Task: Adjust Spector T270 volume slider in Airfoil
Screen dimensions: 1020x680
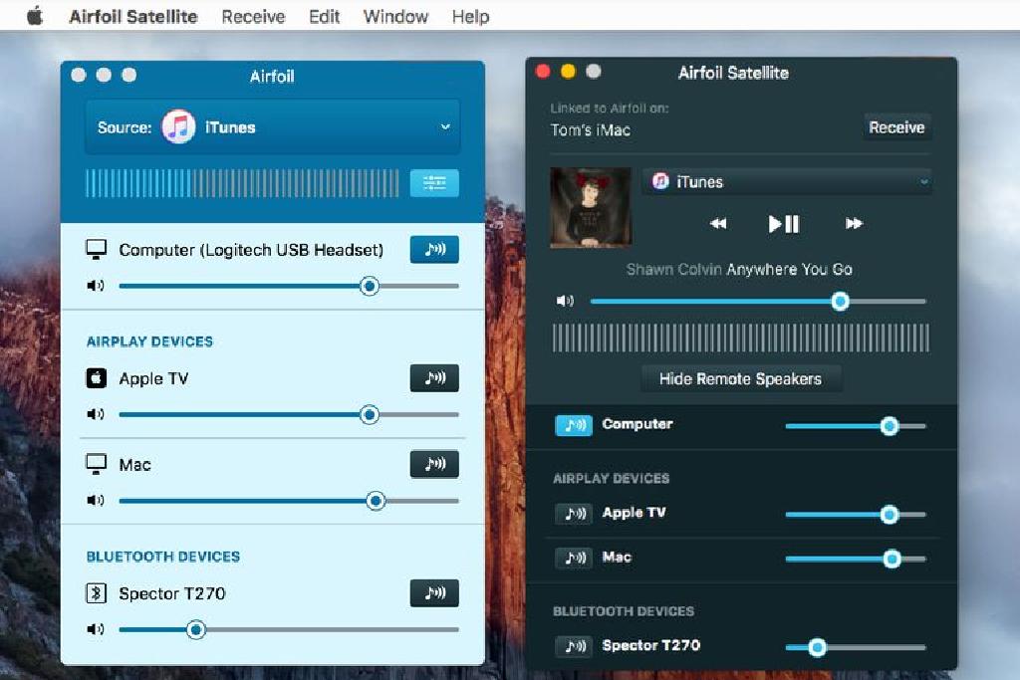Action: coord(289,629)
